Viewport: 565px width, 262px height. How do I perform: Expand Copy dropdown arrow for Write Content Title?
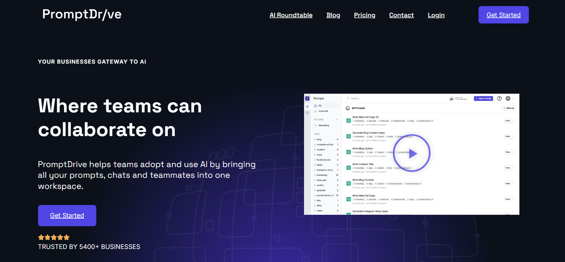pyautogui.click(x=513, y=168)
